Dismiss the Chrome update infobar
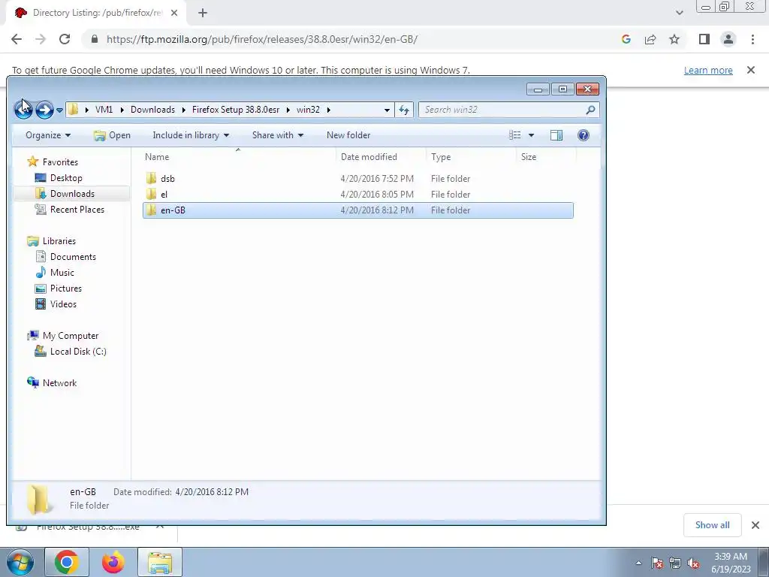 pyautogui.click(x=751, y=70)
